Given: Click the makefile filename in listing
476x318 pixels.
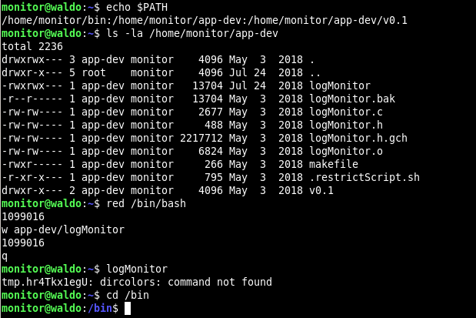Looking at the screenshot, I should coord(334,164).
